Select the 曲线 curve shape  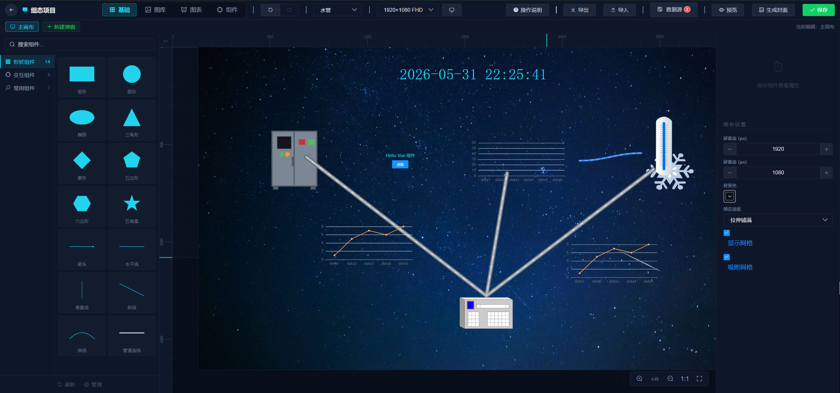[82, 336]
